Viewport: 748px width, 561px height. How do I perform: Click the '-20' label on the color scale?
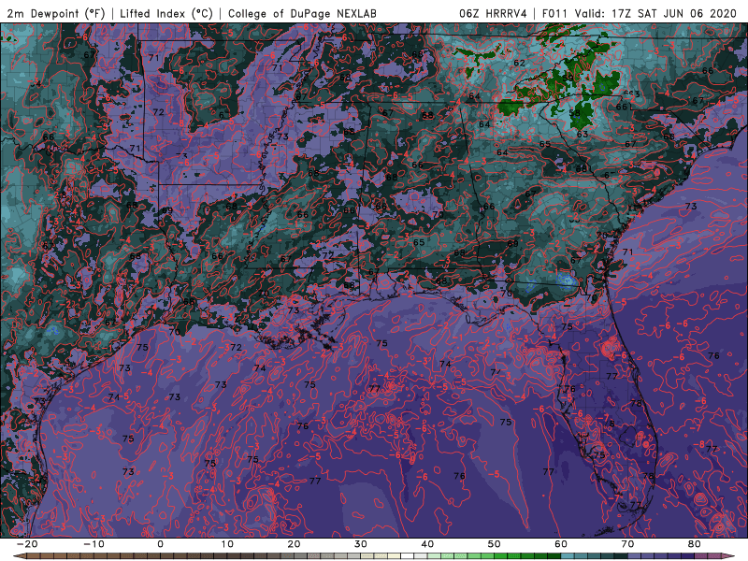click(26, 544)
